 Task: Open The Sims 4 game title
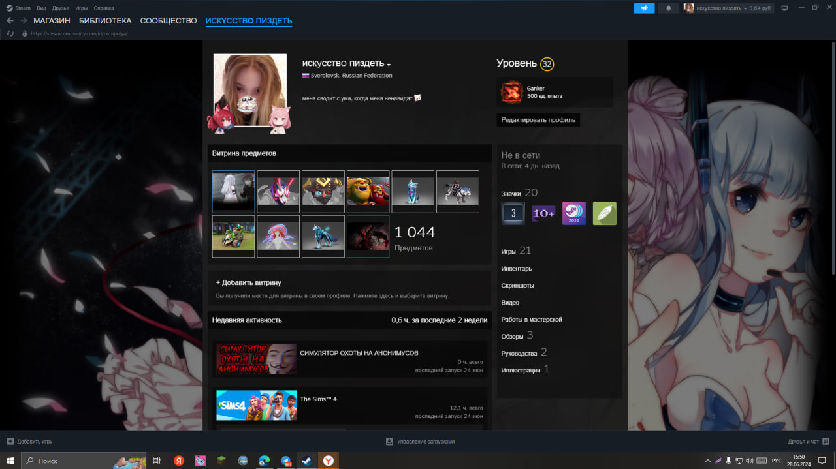(x=318, y=399)
